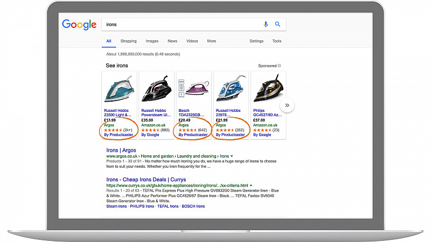Select the All tab
This screenshot has height=242, width=431.
click(x=109, y=41)
